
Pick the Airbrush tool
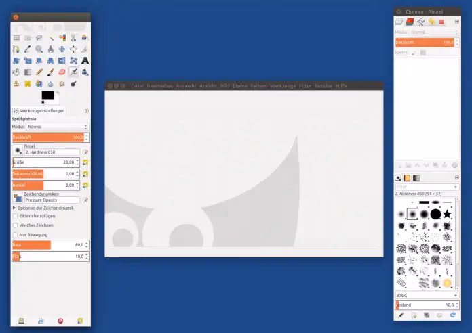(x=73, y=72)
